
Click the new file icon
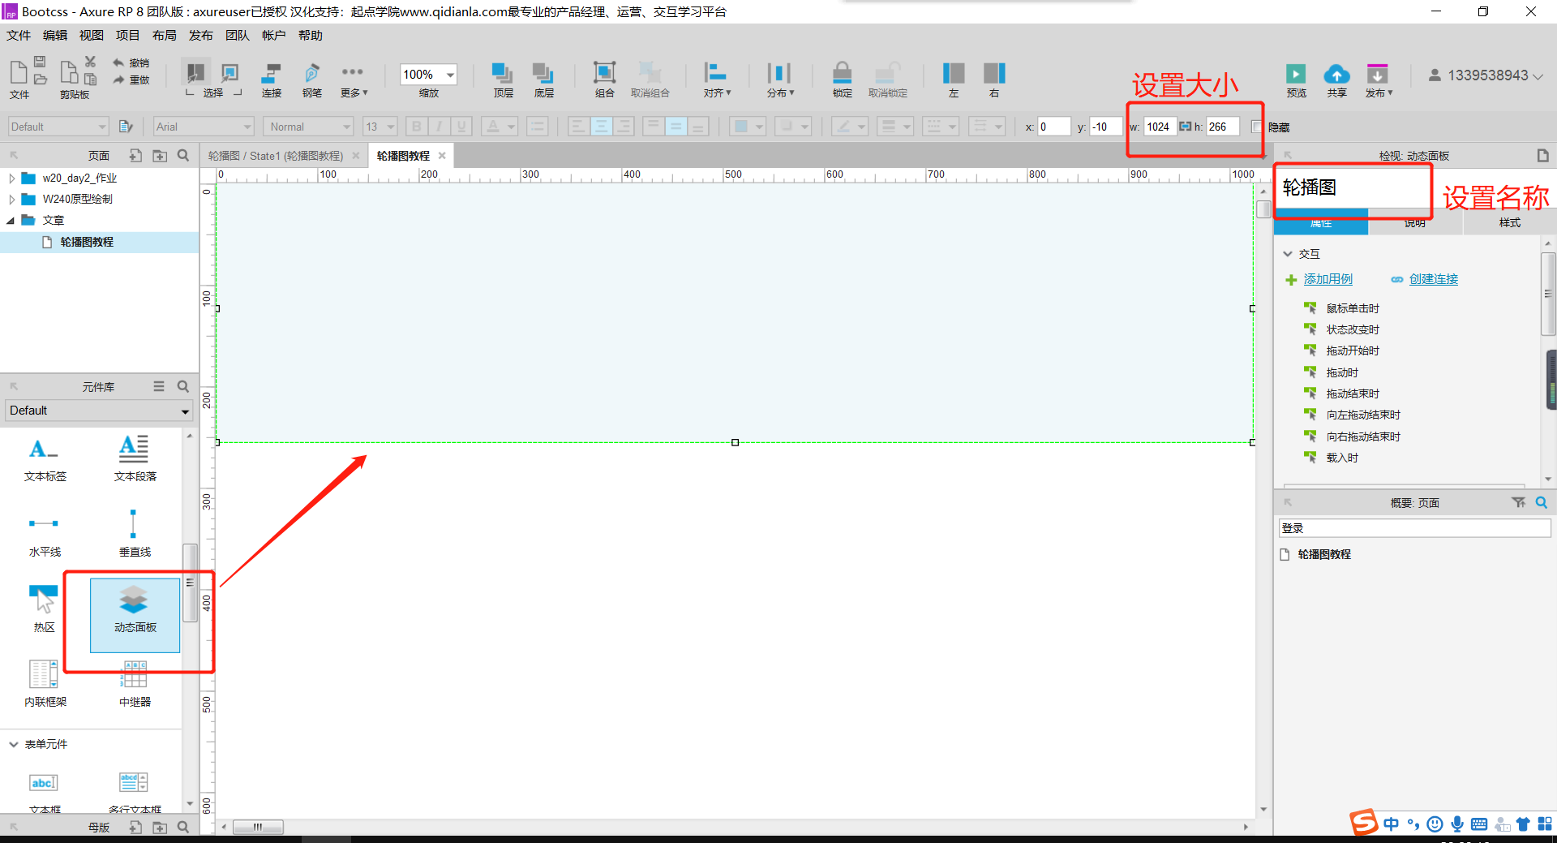pyautogui.click(x=19, y=71)
